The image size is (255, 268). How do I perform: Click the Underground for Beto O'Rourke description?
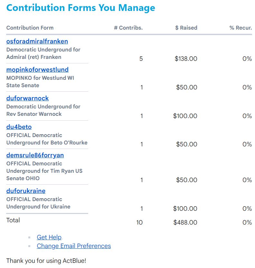coord(47,143)
